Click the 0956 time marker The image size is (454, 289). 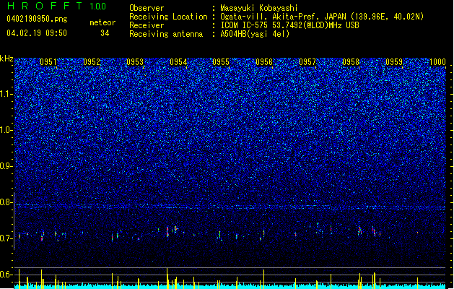tap(264, 62)
